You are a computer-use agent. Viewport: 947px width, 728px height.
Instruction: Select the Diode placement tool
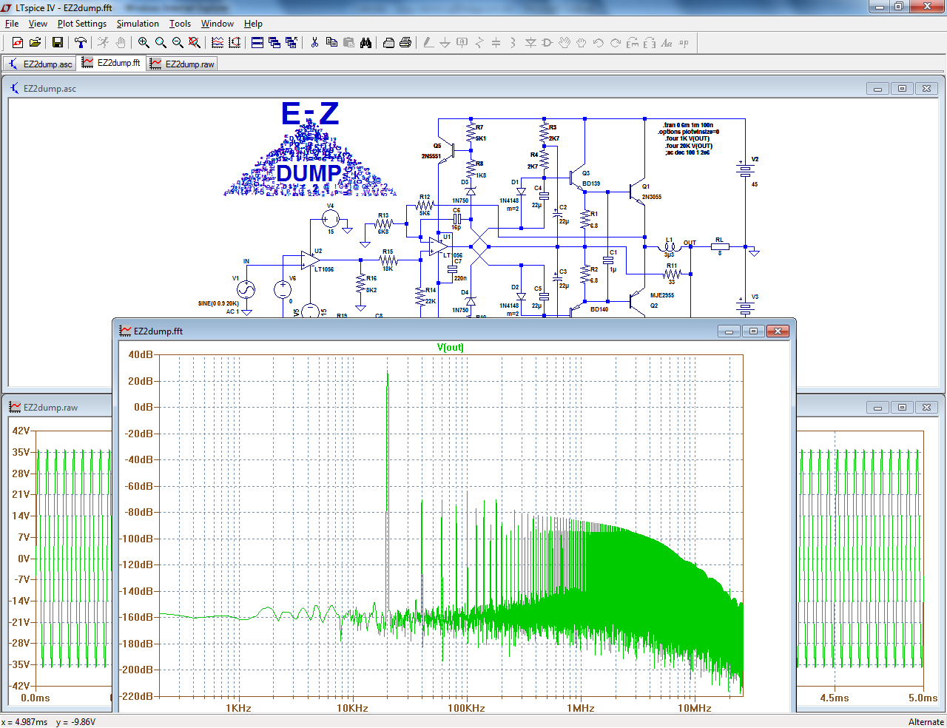(x=530, y=43)
